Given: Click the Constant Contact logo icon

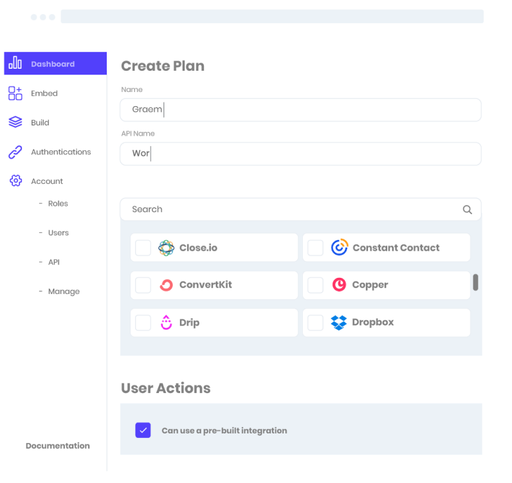Looking at the screenshot, I should tap(339, 248).
